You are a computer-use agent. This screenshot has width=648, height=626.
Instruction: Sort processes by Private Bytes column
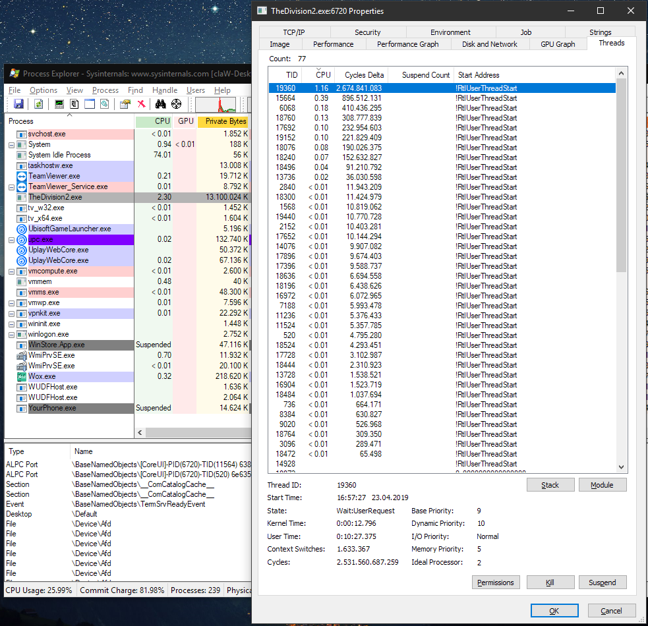pyautogui.click(x=223, y=121)
